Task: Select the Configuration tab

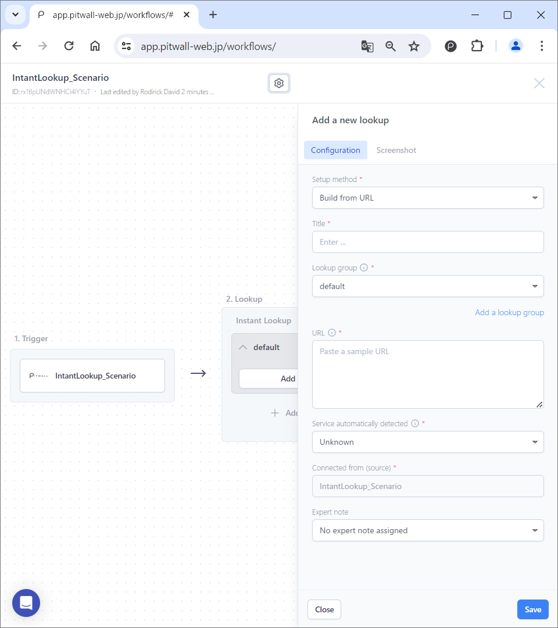Action: pos(335,150)
